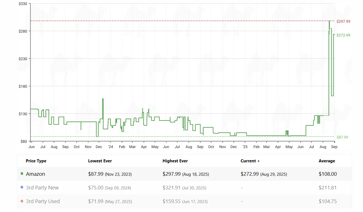Click the light green $87.99 lowest price label

click(x=342, y=137)
